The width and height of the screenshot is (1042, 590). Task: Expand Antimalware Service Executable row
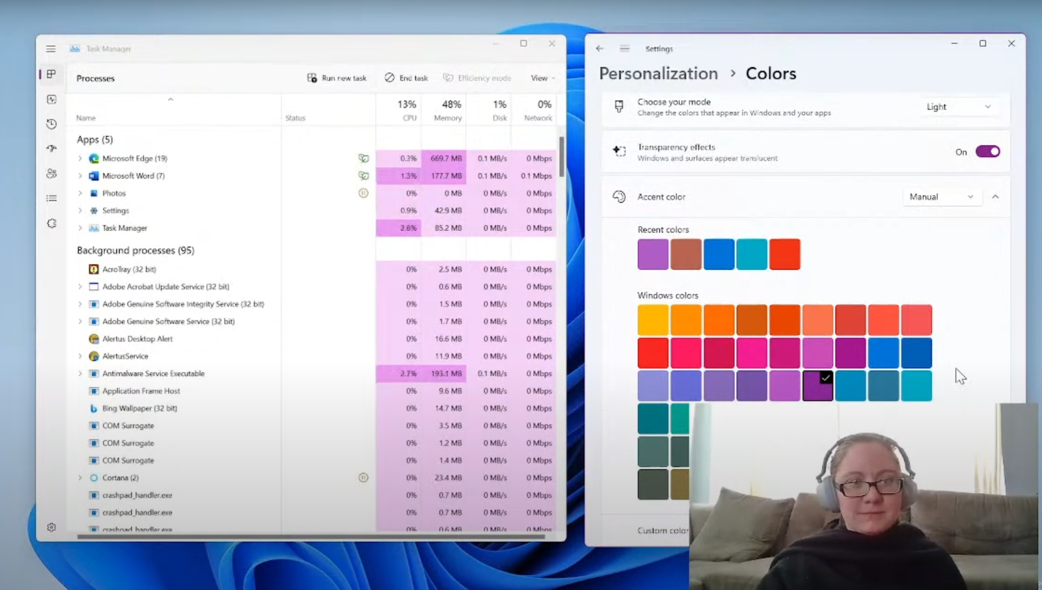(x=80, y=373)
